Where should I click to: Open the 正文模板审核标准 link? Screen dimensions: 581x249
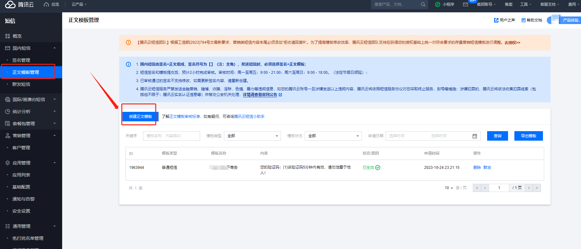(x=185, y=117)
